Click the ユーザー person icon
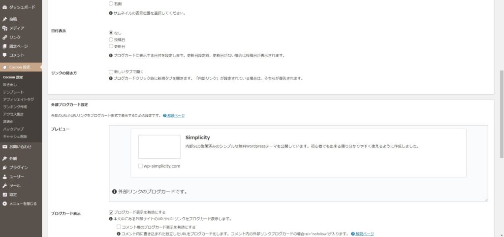 [4, 176]
